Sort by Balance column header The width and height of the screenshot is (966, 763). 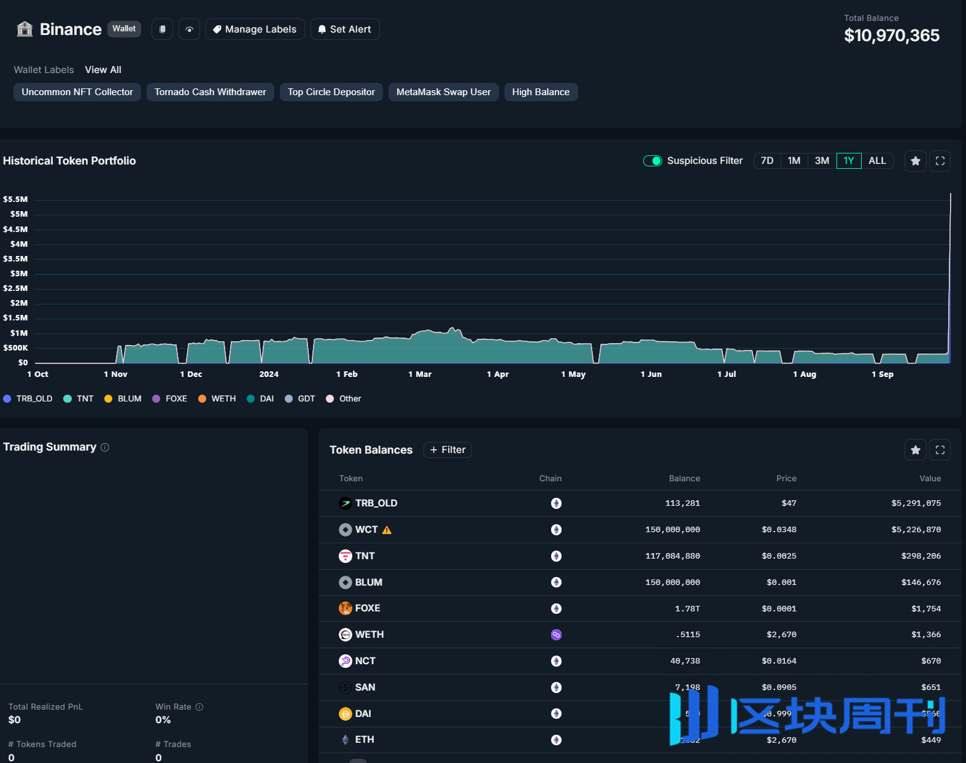[x=684, y=478]
